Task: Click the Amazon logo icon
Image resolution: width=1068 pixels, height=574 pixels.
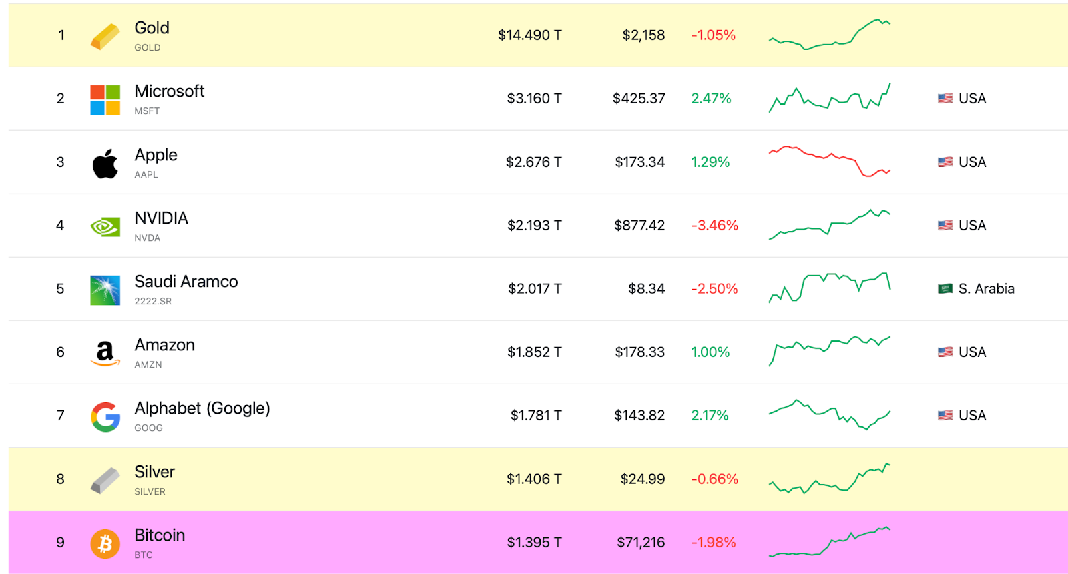Action: pyautogui.click(x=105, y=354)
